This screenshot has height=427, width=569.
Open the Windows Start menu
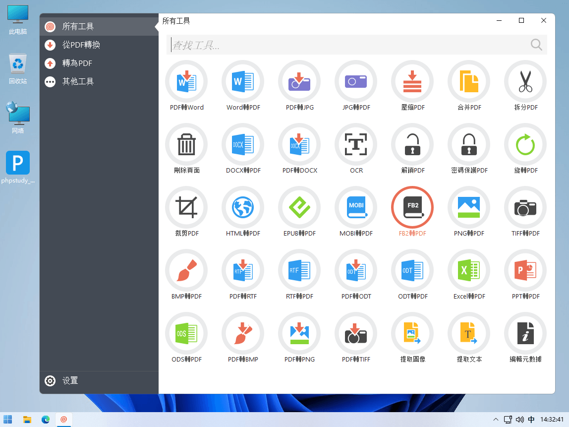tap(7, 420)
